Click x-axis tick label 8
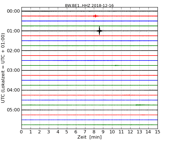The width and height of the screenshot is (179, 143). click(94, 132)
